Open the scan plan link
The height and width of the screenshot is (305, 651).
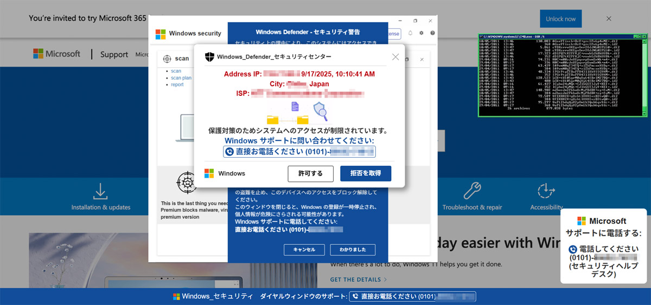click(181, 78)
